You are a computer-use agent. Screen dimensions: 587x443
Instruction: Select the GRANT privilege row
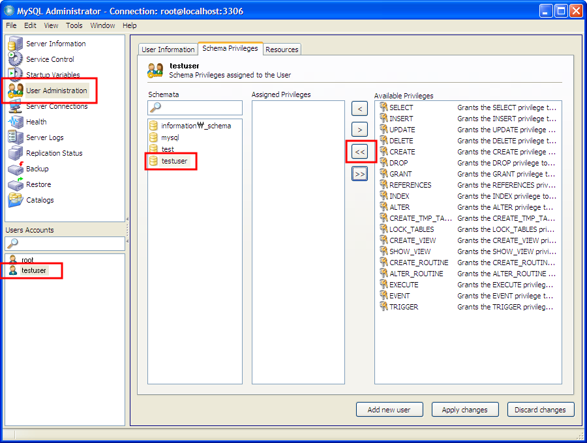(x=468, y=174)
